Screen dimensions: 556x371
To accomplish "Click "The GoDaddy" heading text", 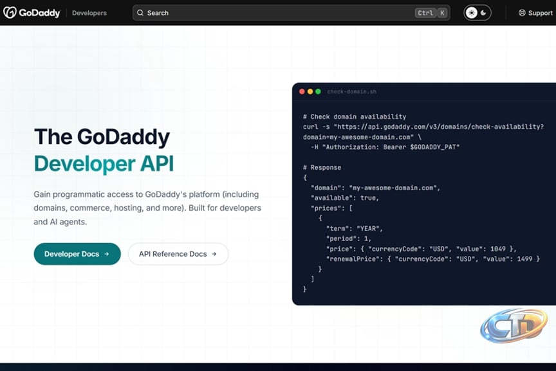I will (102, 137).
